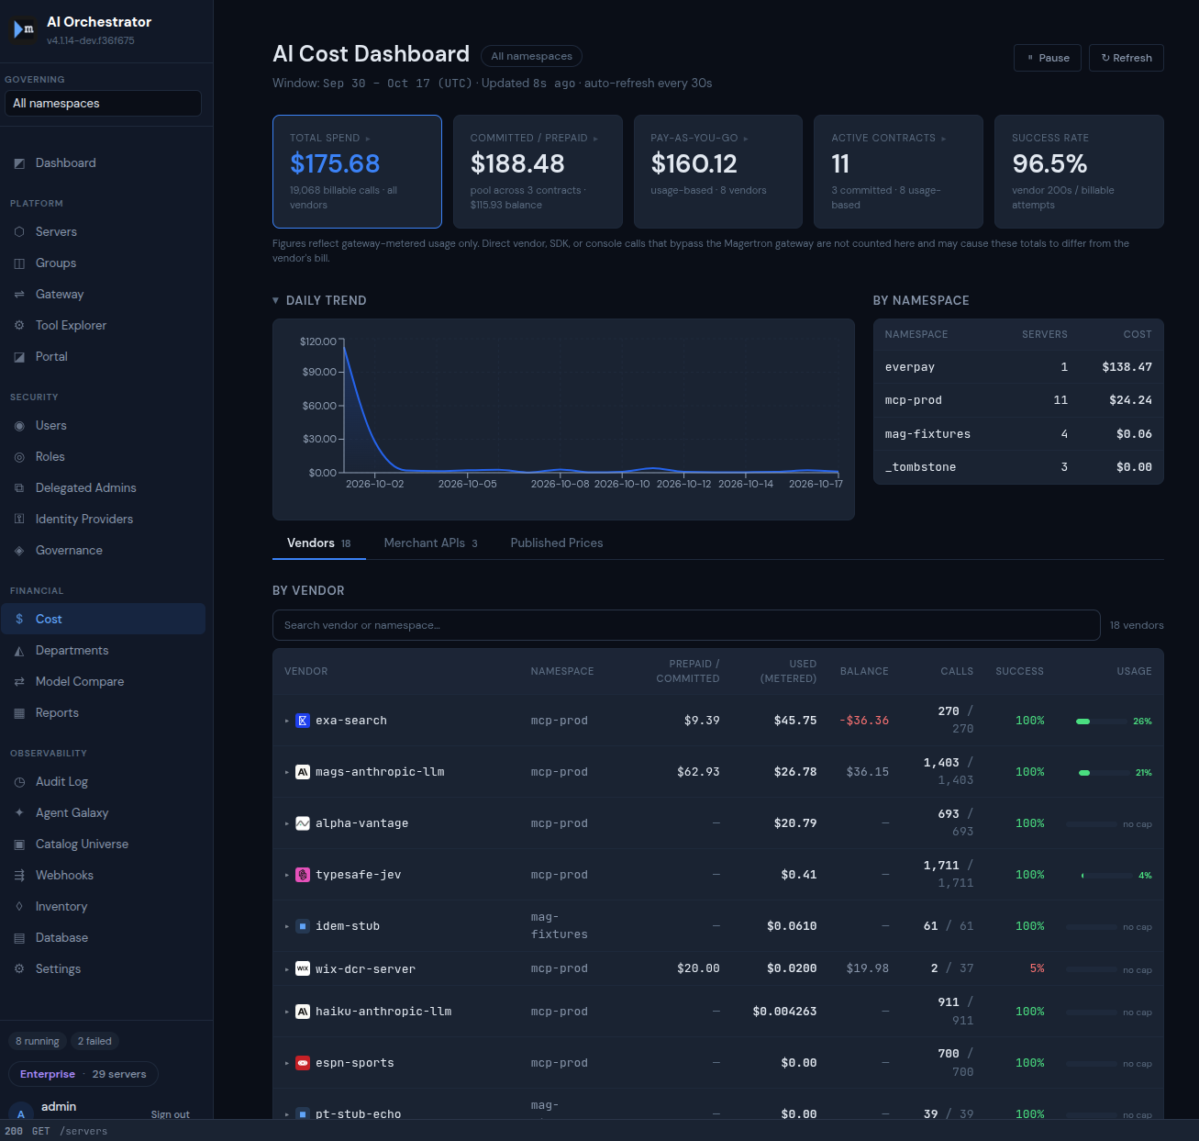
Task: Open Model Compare in the sidebar
Action: (103, 682)
